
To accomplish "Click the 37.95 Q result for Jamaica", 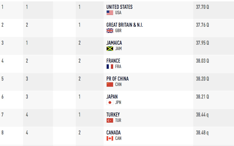I will [x=202, y=43].
